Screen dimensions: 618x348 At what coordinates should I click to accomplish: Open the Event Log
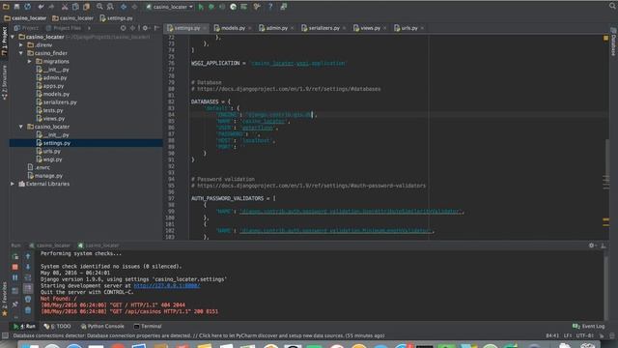(x=588, y=327)
